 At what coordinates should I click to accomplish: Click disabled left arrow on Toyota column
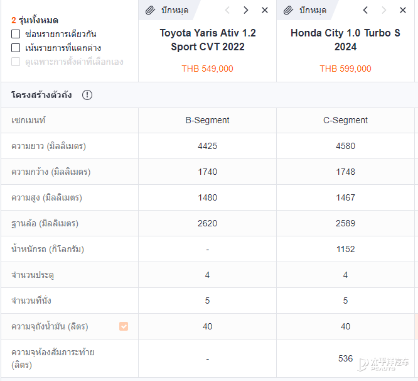(227, 10)
